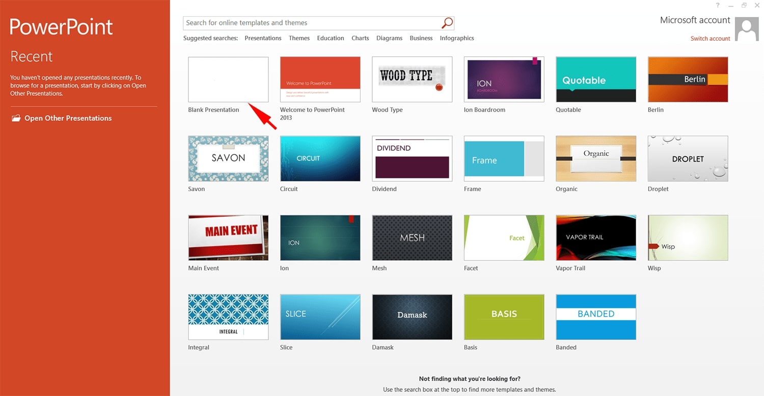Select the Diagrams suggested search
The width and height of the screenshot is (764, 396).
tap(389, 38)
